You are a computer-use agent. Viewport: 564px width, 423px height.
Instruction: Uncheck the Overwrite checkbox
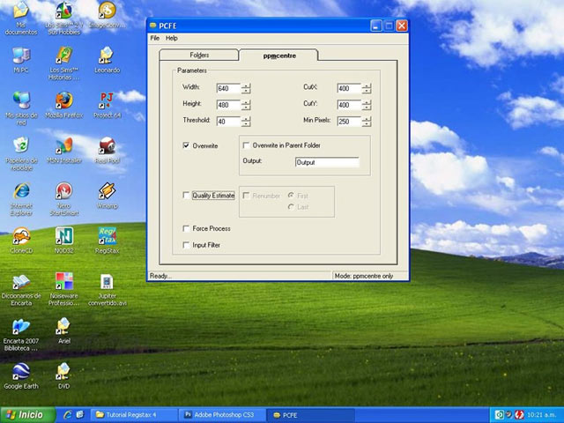pyautogui.click(x=186, y=145)
